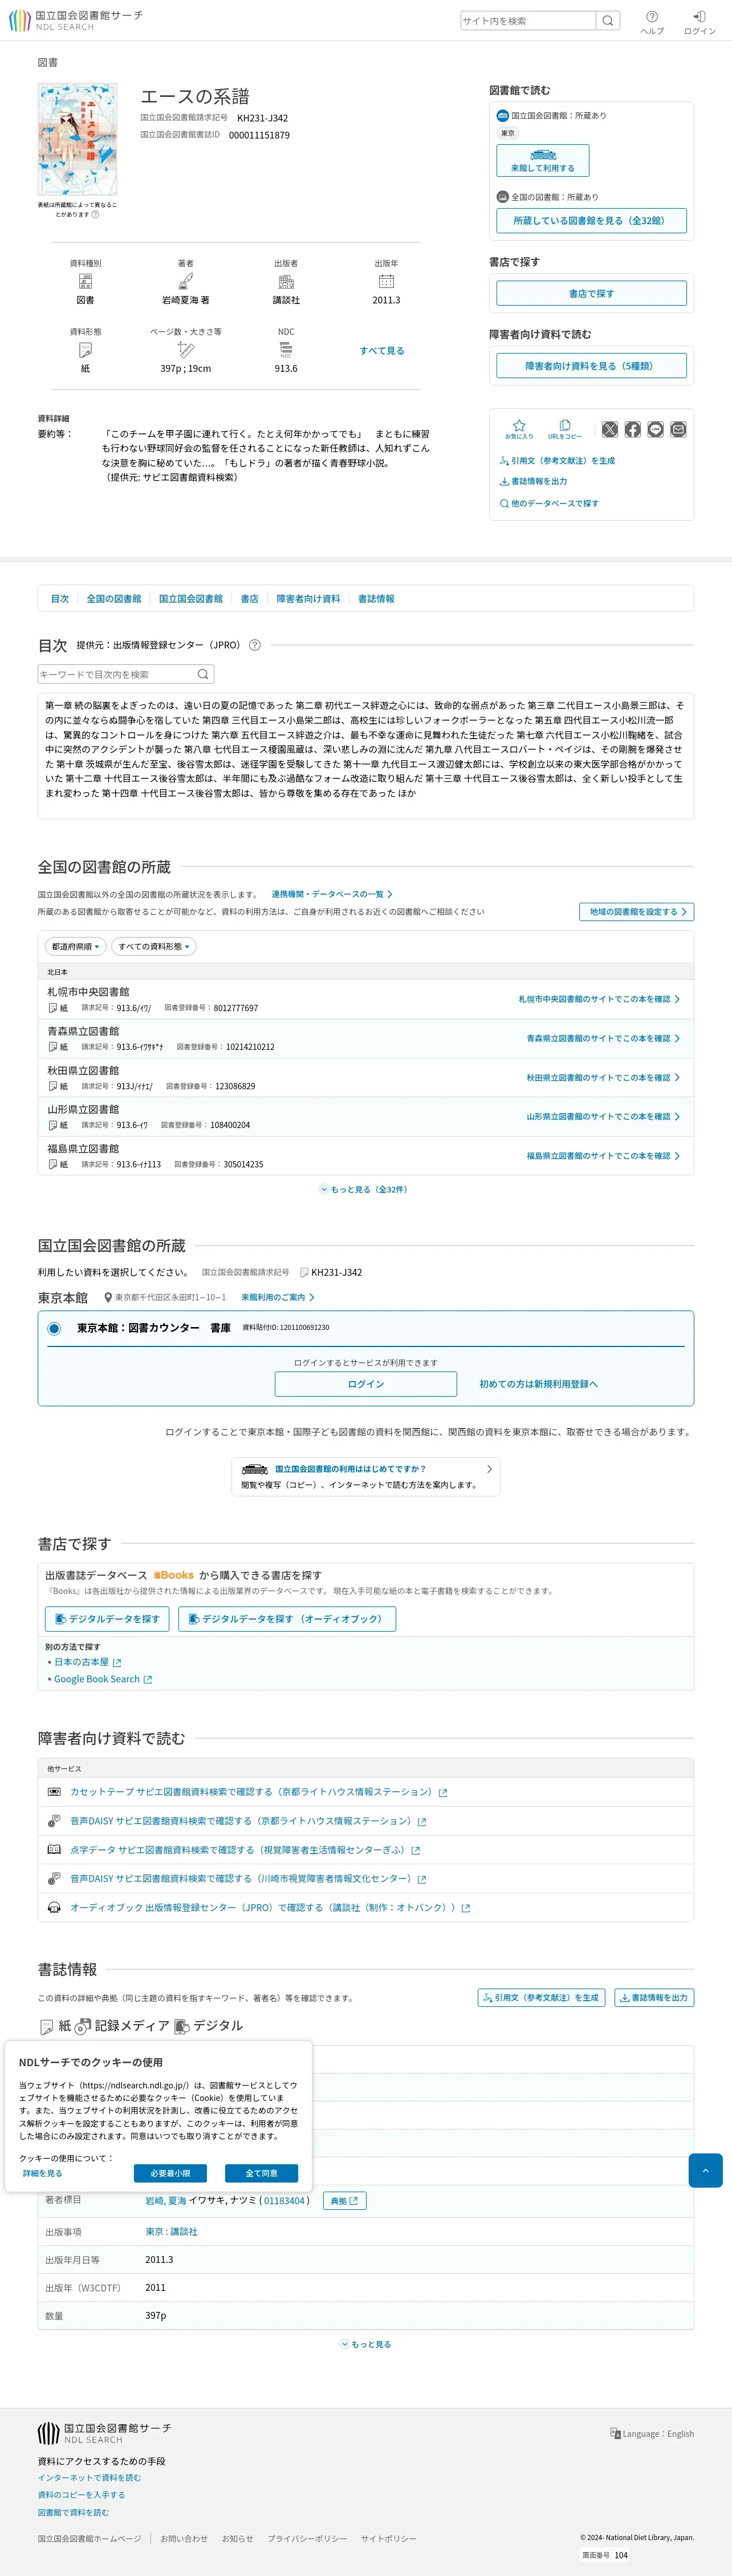Open カセットテープ サピエ図書館 link

pyautogui.click(x=258, y=1792)
